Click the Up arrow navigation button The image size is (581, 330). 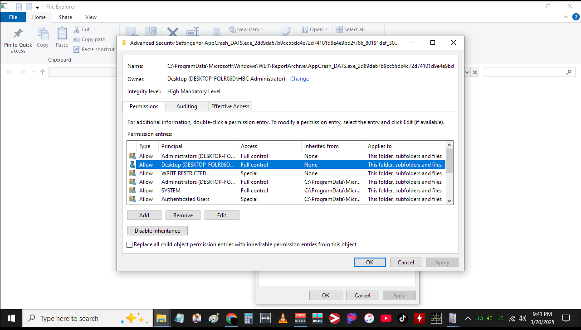pyautogui.click(x=43, y=72)
